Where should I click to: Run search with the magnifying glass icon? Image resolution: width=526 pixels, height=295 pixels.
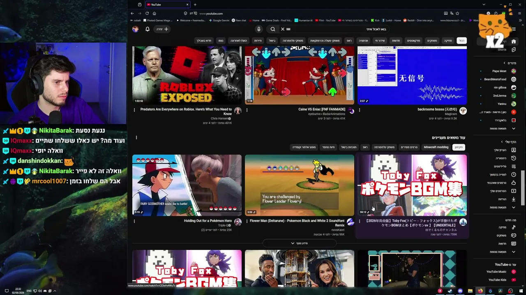tap(272, 29)
